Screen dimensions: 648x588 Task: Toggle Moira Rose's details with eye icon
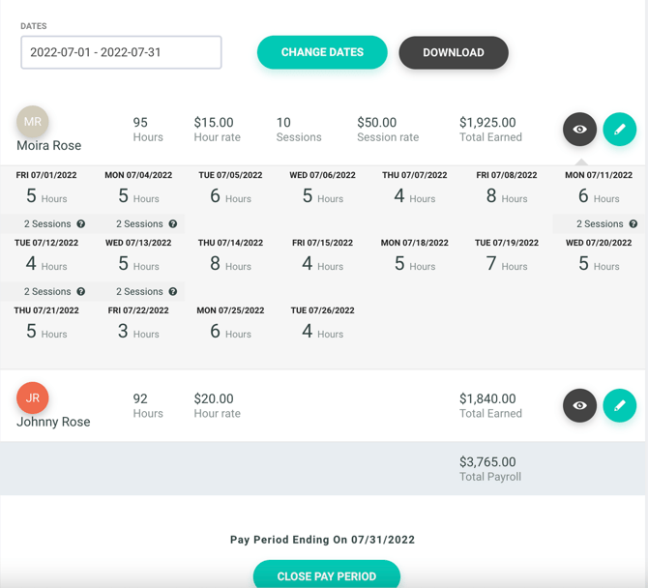pyautogui.click(x=579, y=130)
